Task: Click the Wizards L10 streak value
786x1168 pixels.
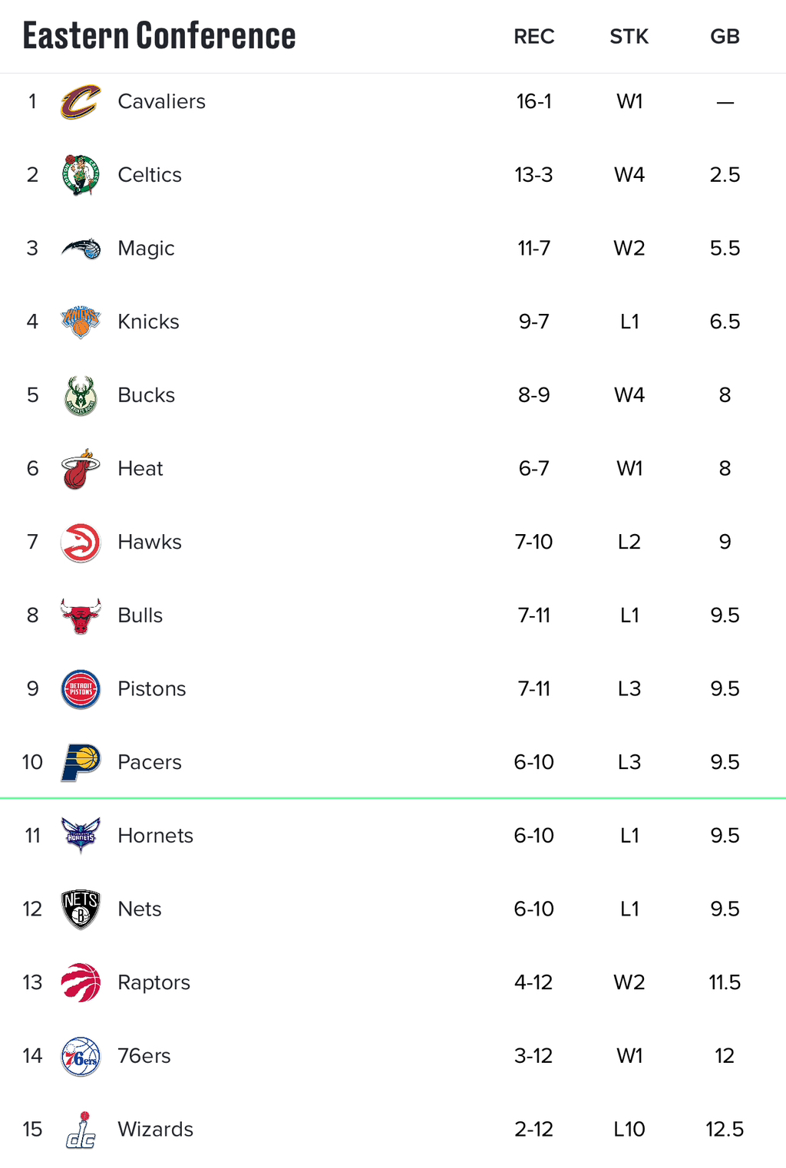Action: coord(629,1130)
